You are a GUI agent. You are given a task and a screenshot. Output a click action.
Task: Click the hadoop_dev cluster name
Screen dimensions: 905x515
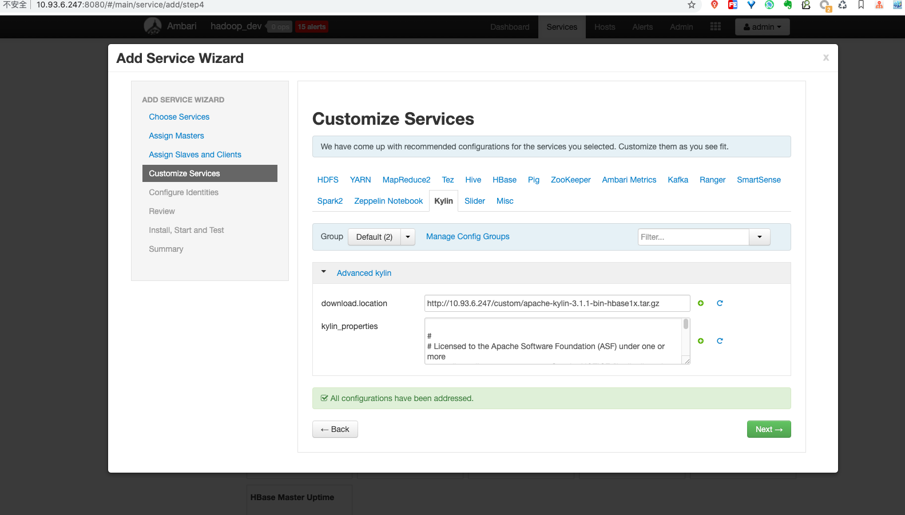[236, 26]
